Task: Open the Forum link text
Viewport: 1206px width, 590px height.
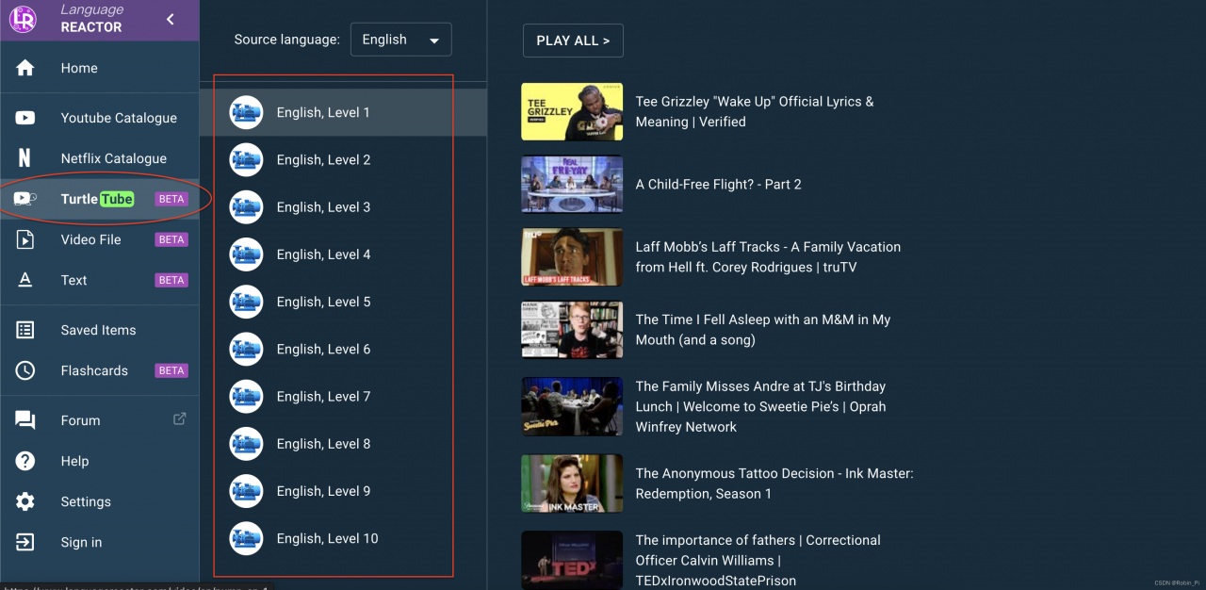Action: coord(80,420)
